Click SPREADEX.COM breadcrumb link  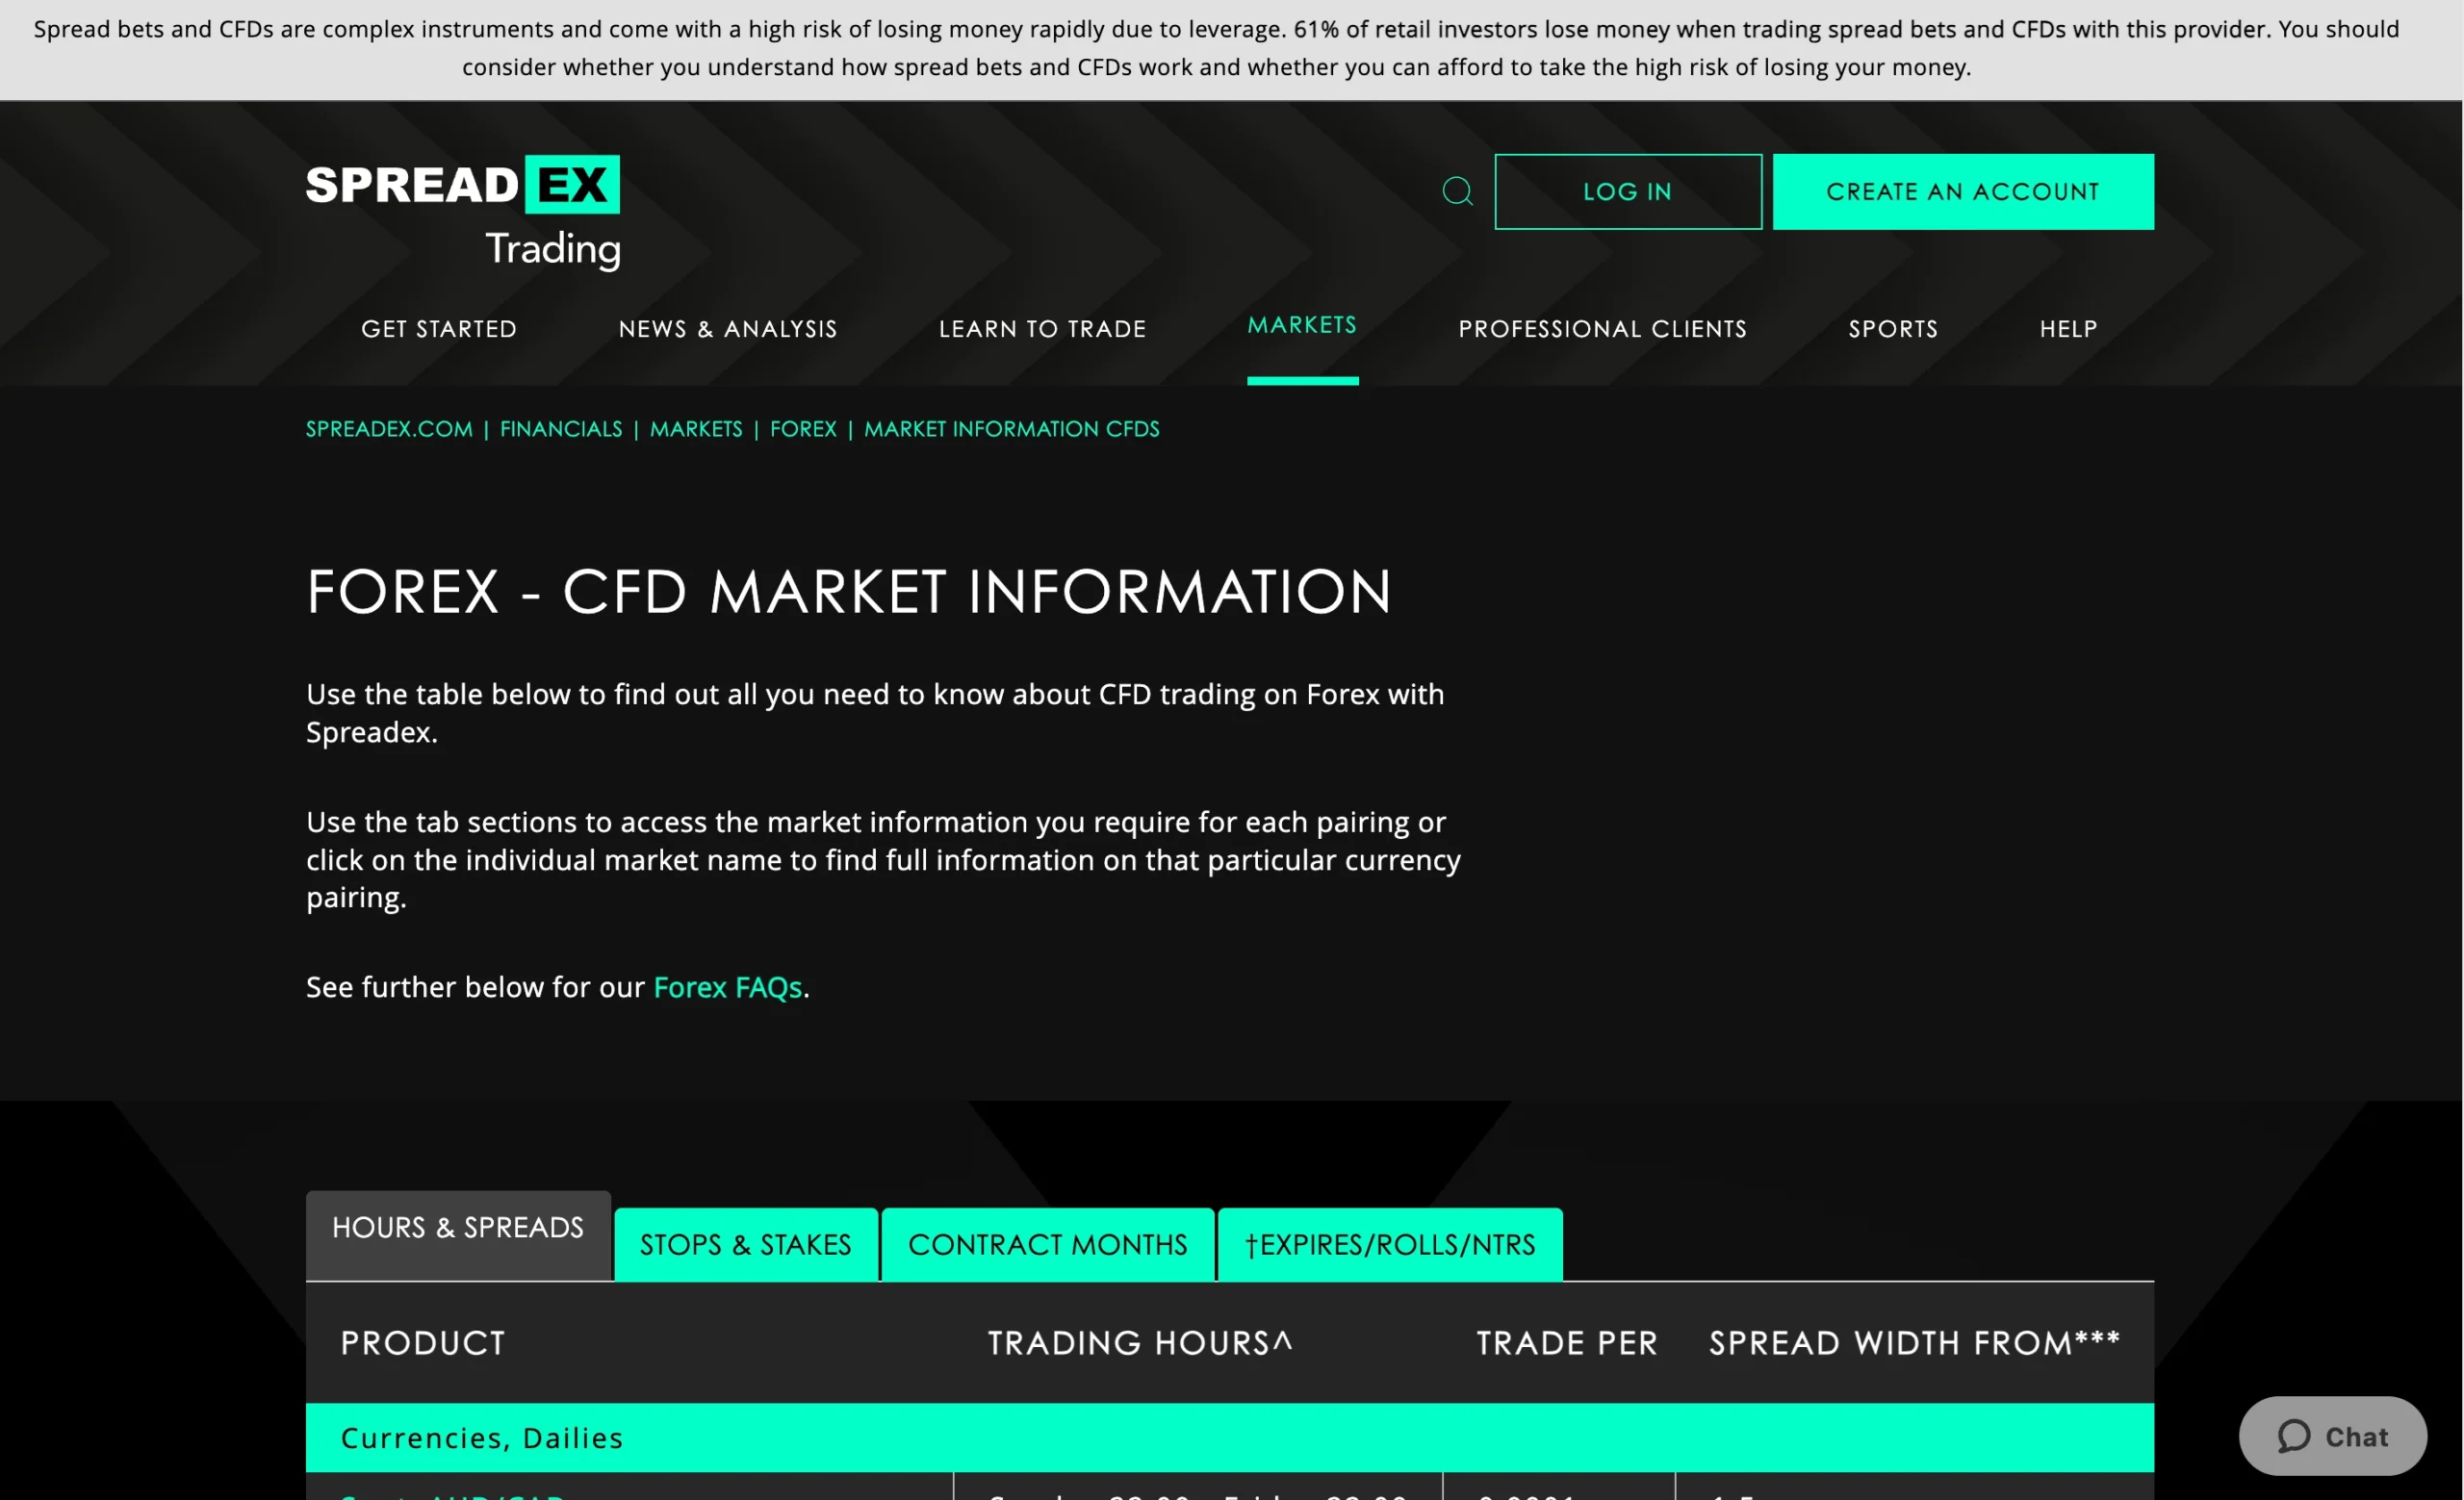tap(389, 429)
